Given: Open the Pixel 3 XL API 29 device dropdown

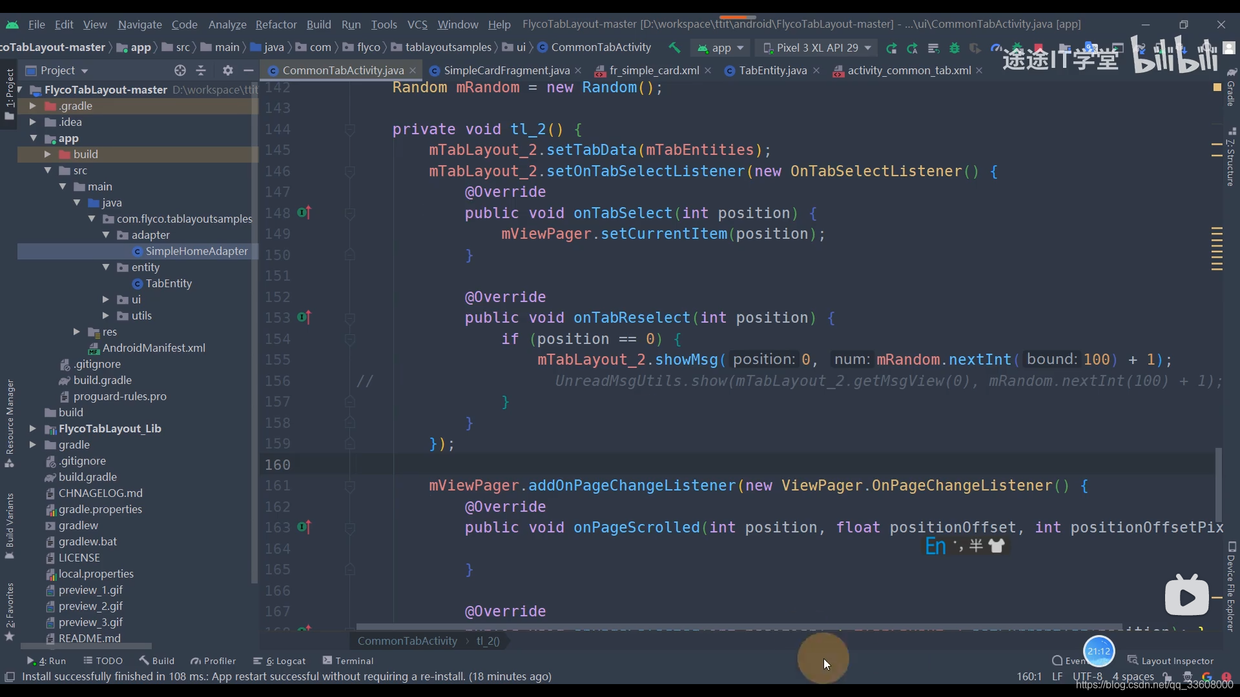Looking at the screenshot, I should 817,48.
